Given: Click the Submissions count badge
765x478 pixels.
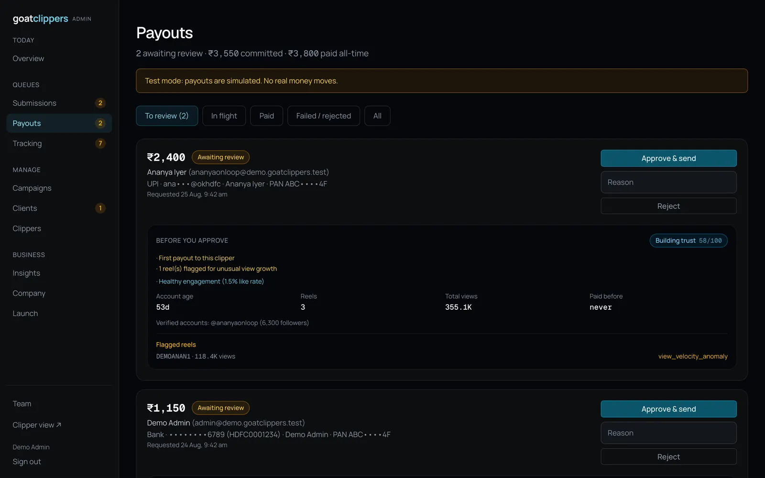Looking at the screenshot, I should point(100,103).
